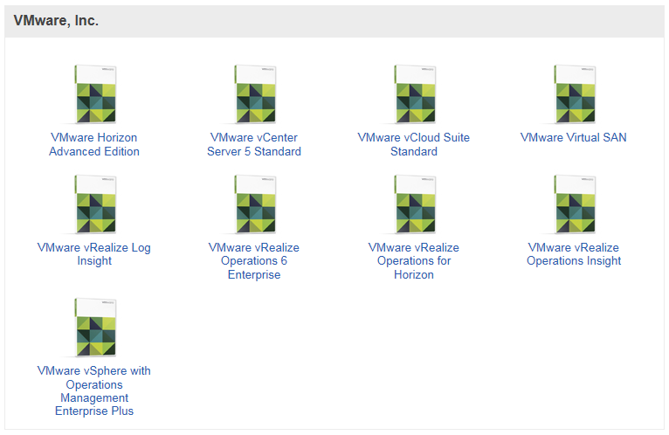The width and height of the screenshot is (669, 435).
Task: Click the VMware Virtual SAN box icon
Action: tap(575, 94)
